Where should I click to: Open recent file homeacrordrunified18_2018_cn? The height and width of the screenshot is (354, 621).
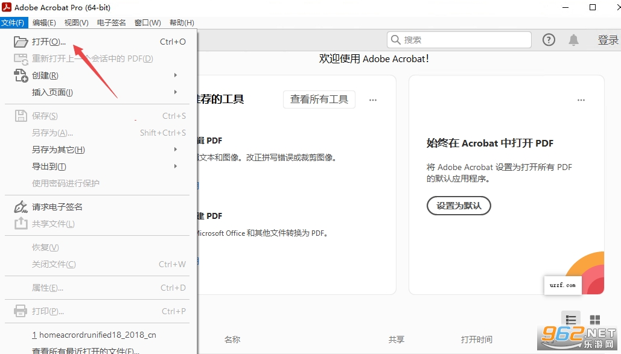97,335
